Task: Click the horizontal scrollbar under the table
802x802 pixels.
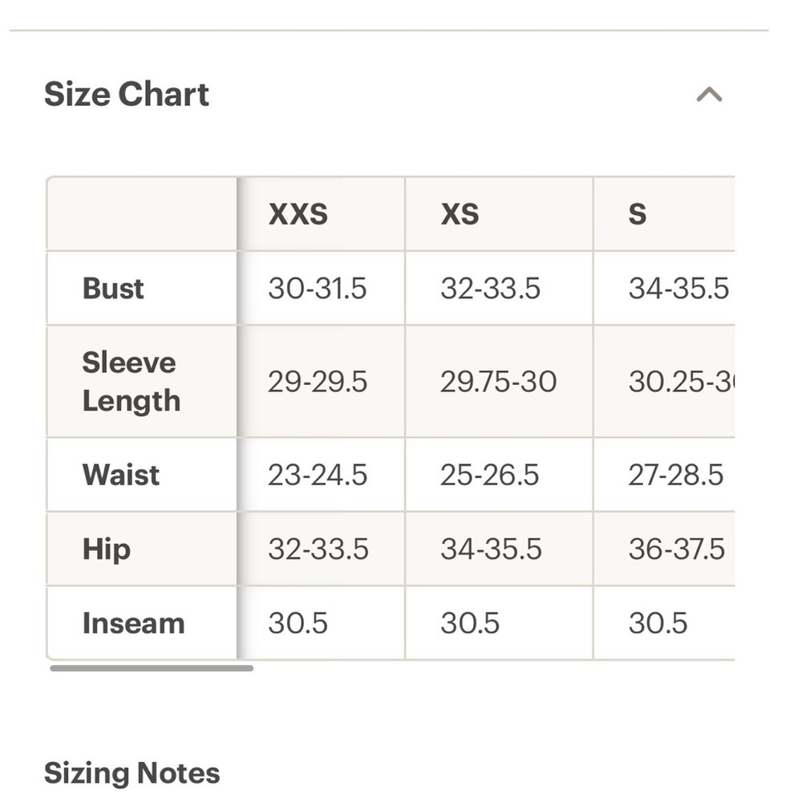Action: pyautogui.click(x=152, y=668)
